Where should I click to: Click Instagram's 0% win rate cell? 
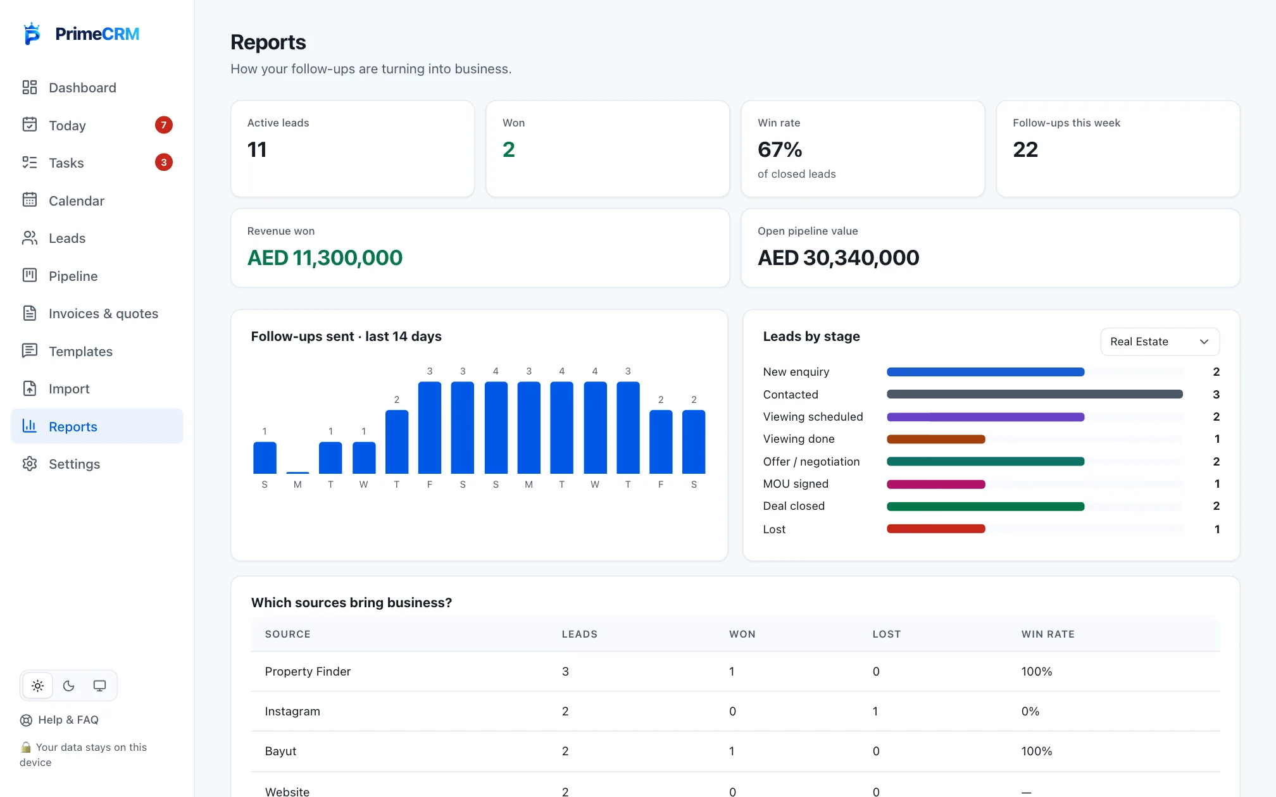(1030, 711)
